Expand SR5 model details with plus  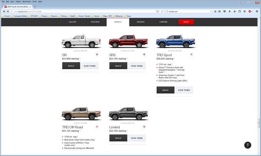[x=144, y=54]
